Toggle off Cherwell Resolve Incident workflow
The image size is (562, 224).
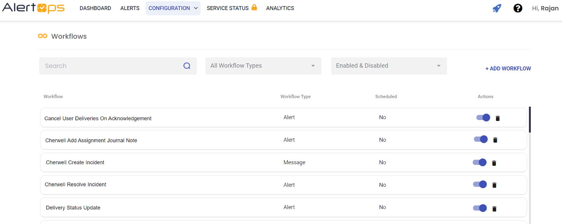[480, 184]
